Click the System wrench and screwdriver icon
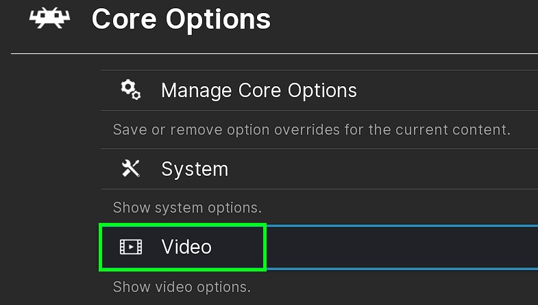Screen dimensions: 538x305 coord(130,169)
